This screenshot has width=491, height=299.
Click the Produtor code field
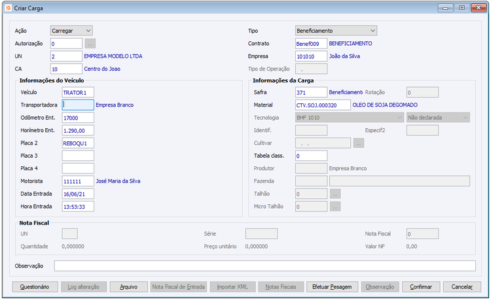tap(311, 168)
